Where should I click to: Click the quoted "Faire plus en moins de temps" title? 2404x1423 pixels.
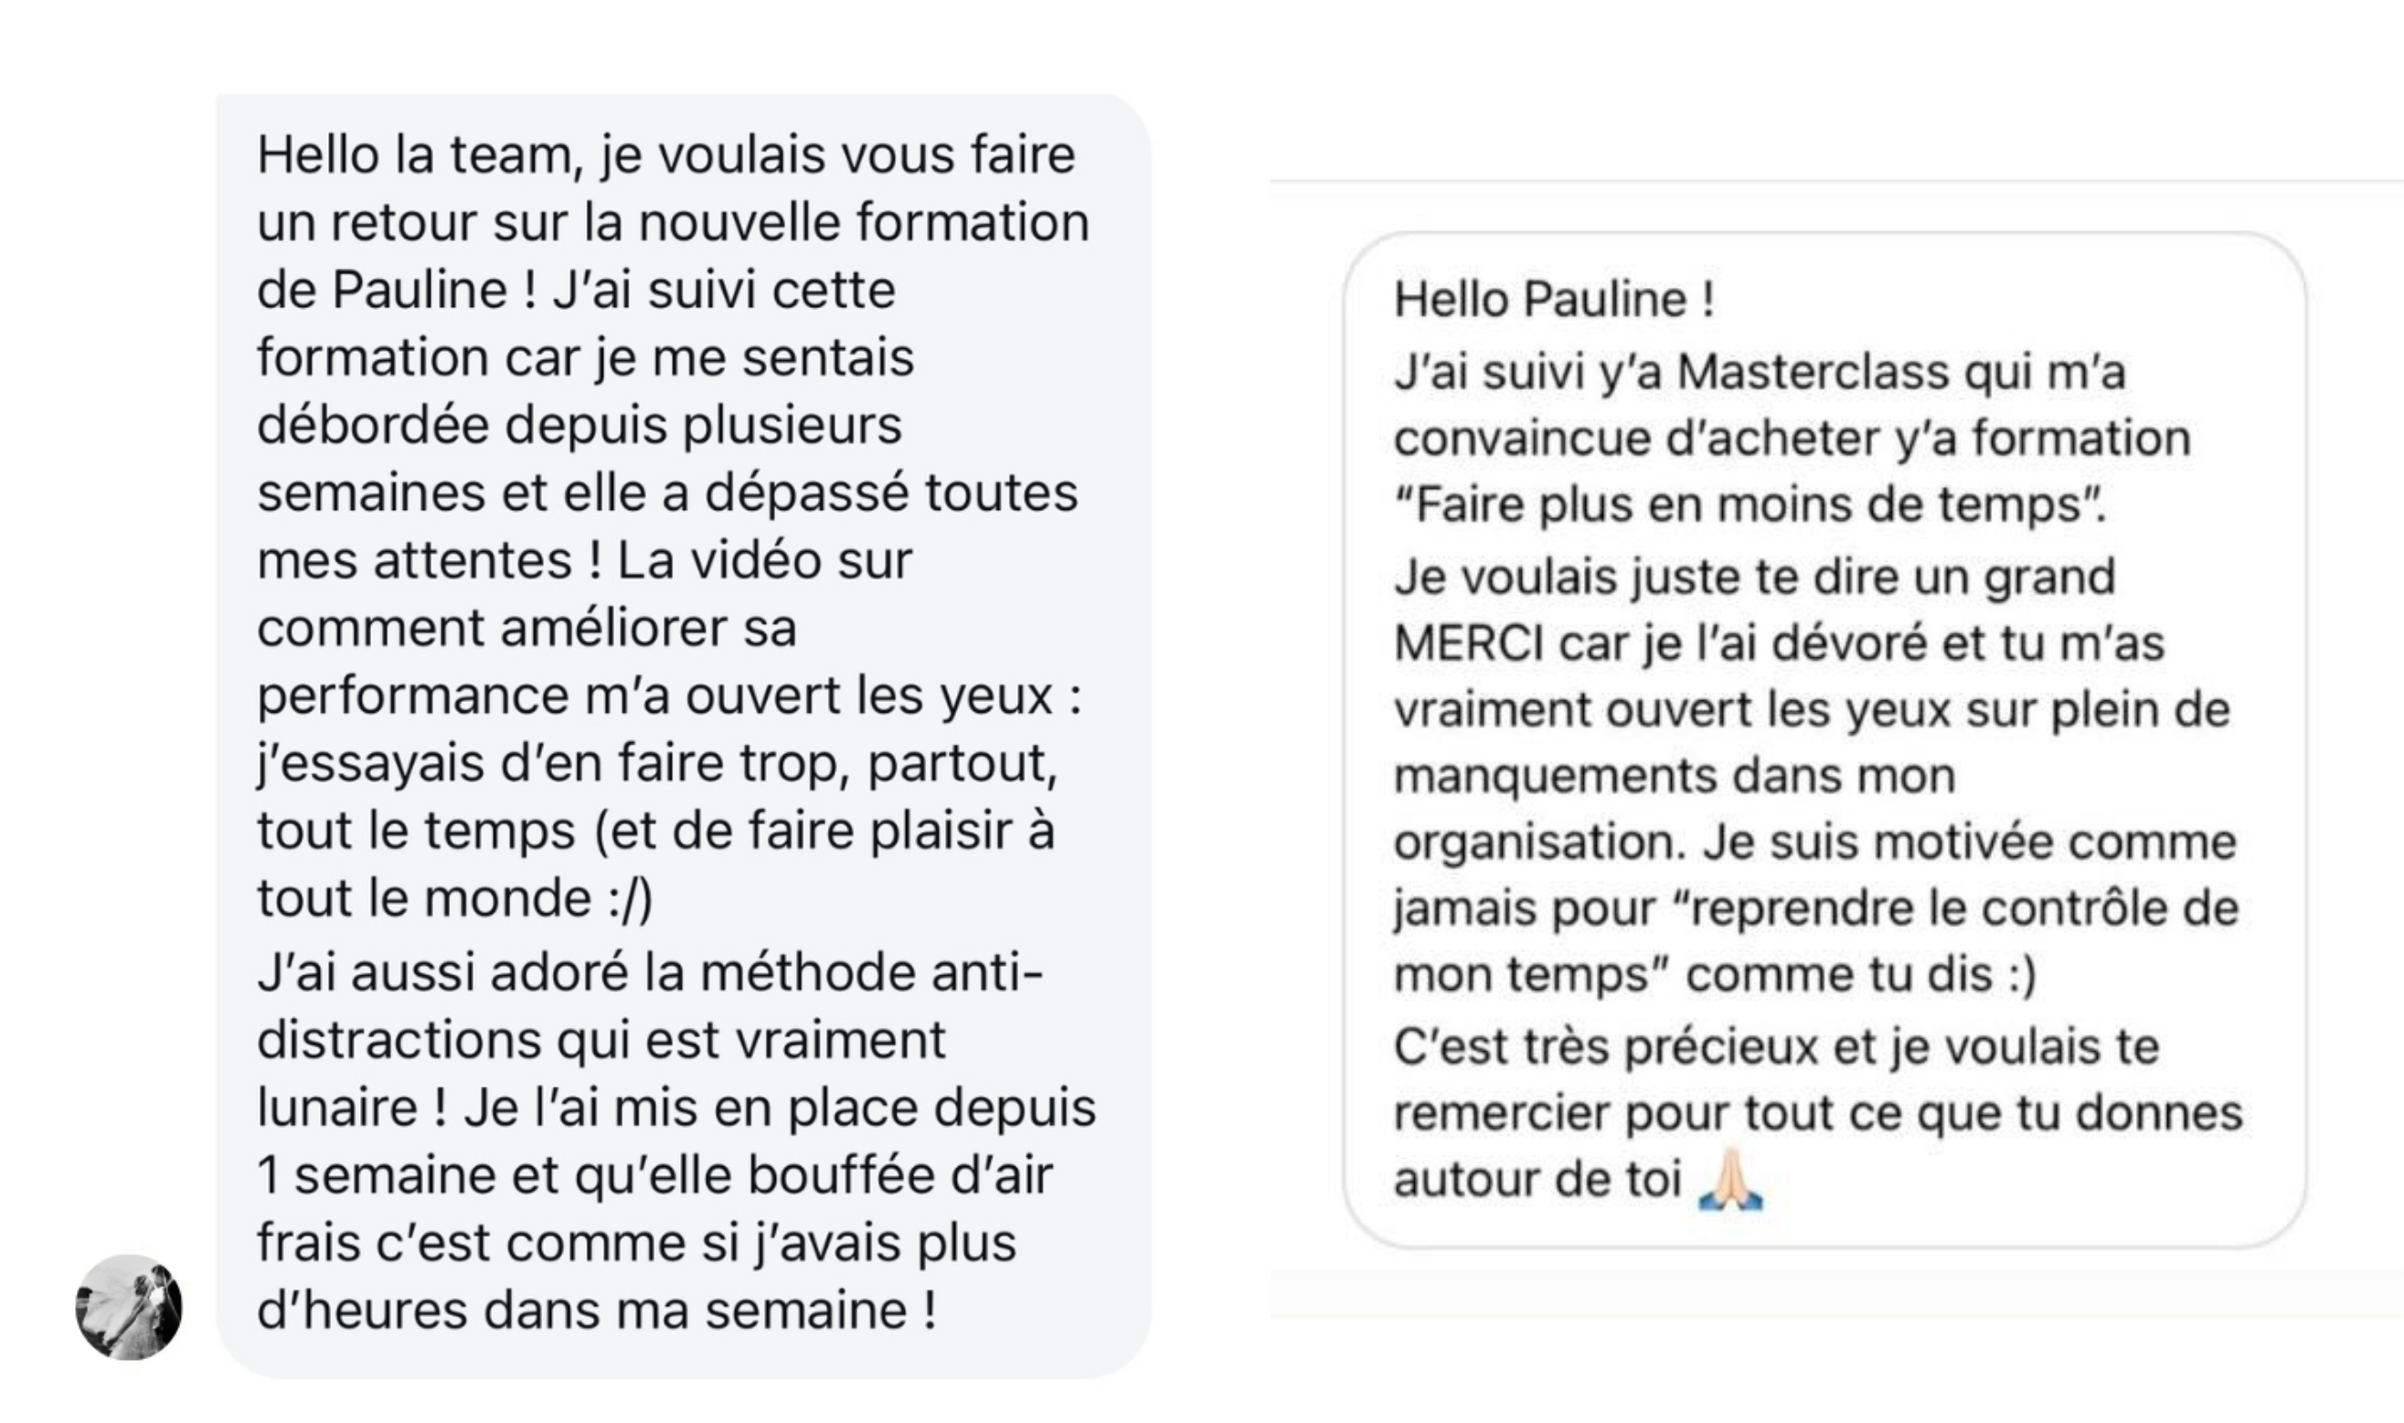tap(1749, 504)
